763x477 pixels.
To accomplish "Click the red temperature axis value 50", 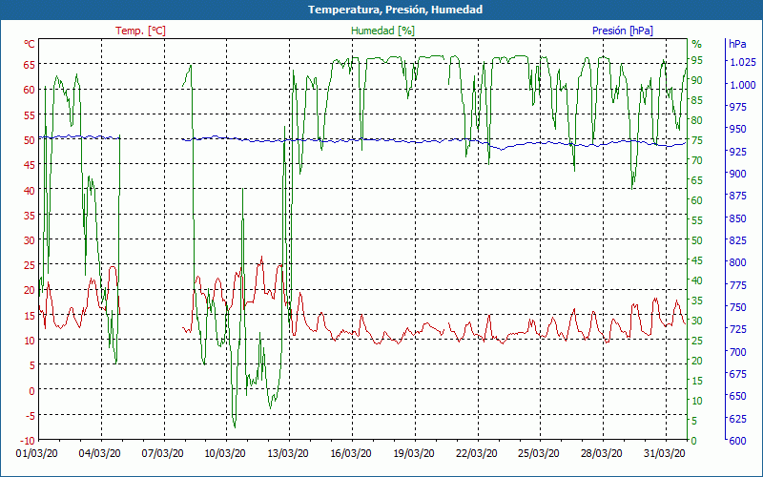I will coord(30,140).
